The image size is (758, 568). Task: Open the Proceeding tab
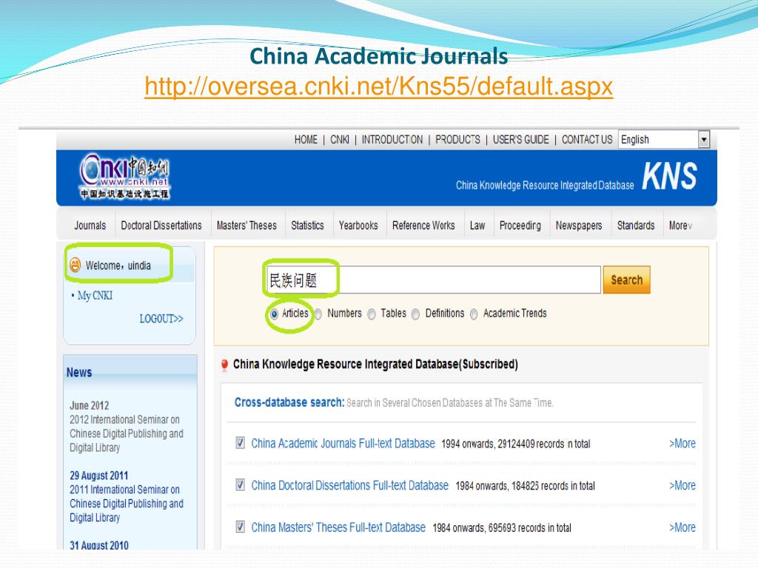(x=520, y=226)
